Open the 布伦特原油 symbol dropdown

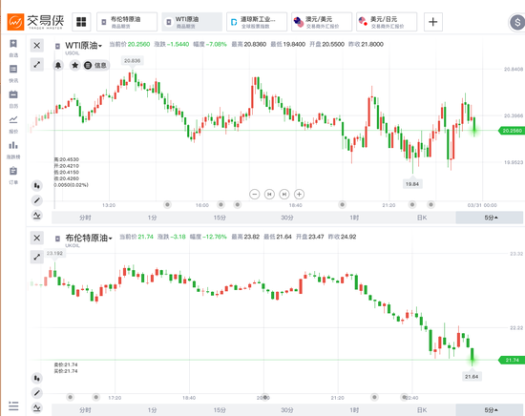tap(89, 239)
